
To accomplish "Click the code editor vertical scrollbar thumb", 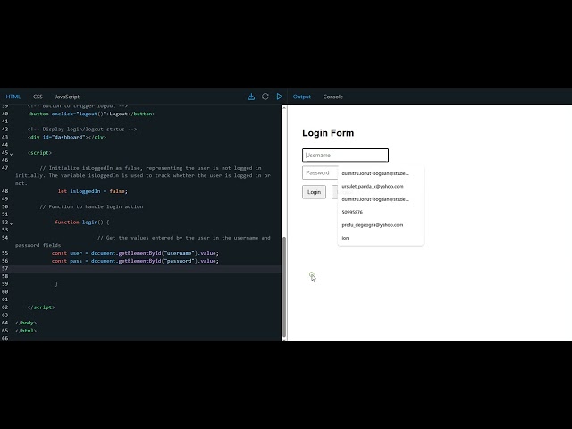I will point(284,288).
